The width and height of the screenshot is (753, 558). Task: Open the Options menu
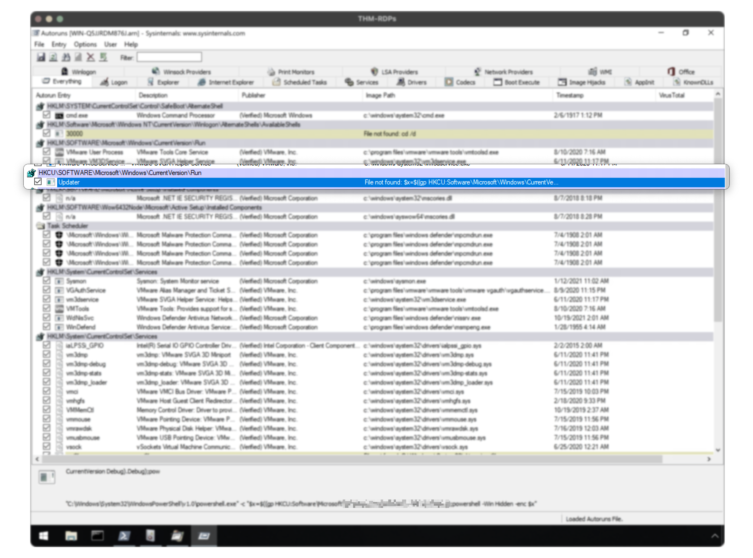[x=85, y=44]
